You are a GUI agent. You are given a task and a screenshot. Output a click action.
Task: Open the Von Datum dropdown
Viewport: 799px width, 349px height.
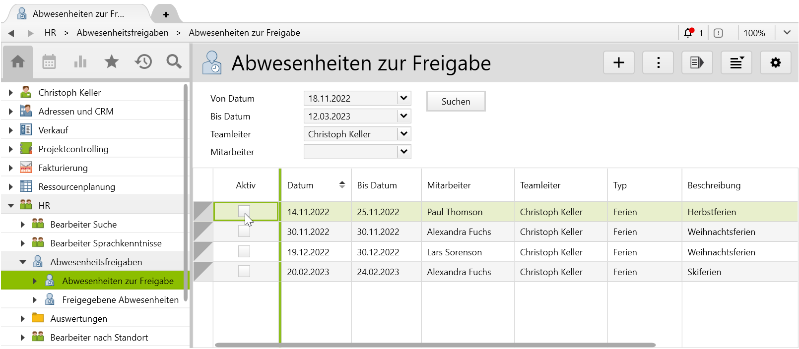pos(404,99)
